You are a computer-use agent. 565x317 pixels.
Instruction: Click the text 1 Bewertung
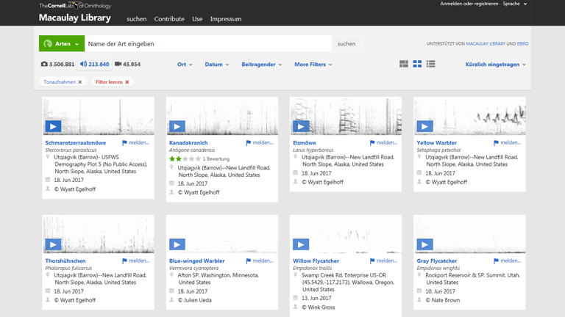point(216,158)
